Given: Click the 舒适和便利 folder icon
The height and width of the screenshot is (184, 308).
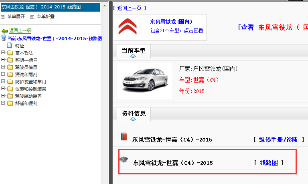Looking at the screenshot, I should click(10, 103).
